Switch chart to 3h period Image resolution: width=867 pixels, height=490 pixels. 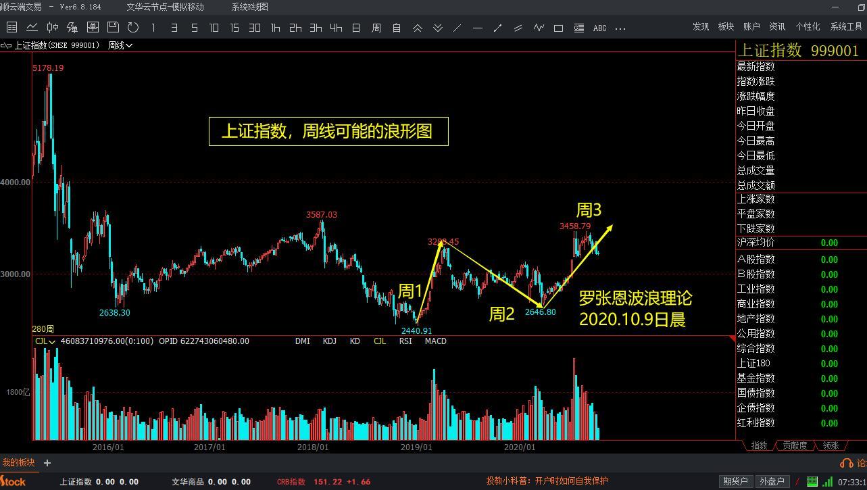pos(316,28)
